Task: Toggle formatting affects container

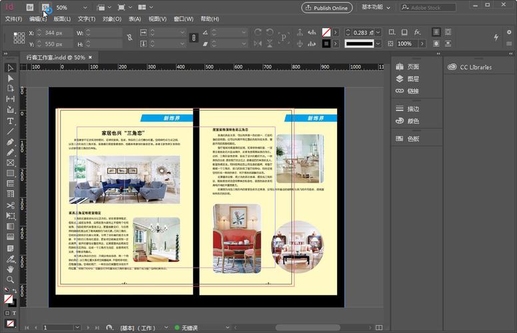Action: [x=7, y=313]
